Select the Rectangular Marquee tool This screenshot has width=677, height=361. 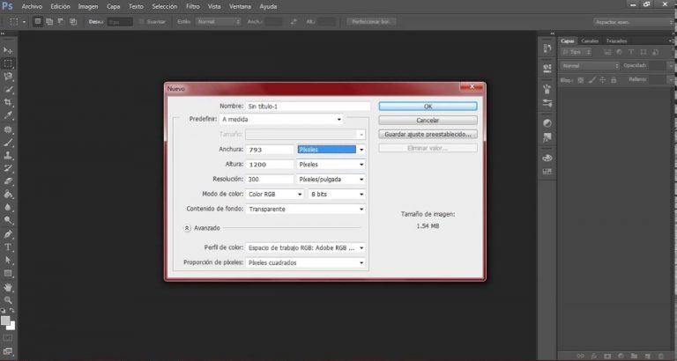click(8, 64)
